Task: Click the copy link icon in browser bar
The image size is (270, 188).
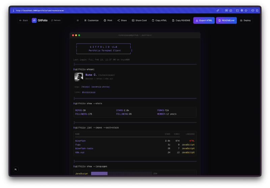Action: (x=218, y=10)
